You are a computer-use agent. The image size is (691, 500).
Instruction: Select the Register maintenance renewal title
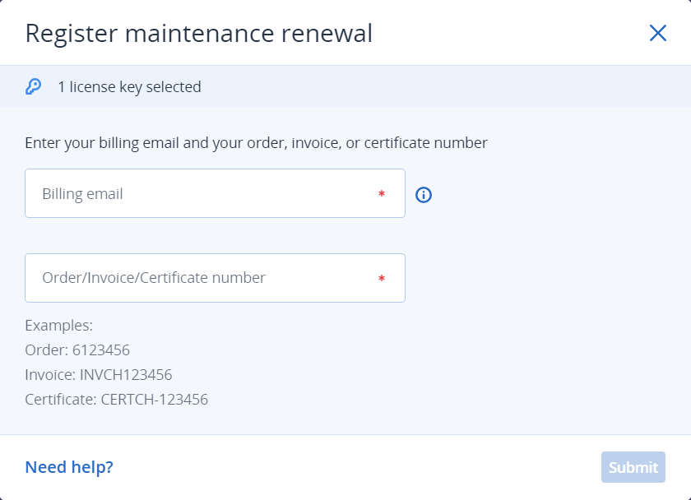198,33
